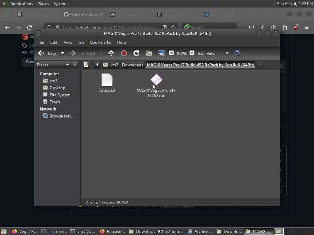Click the Up (parent folder) arrow icon
The height and width of the screenshot is (235, 314).
coord(111,53)
